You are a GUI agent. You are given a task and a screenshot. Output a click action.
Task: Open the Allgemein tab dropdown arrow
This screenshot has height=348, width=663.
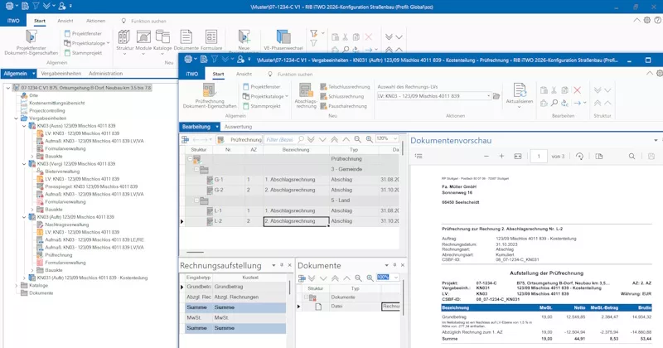coord(33,73)
